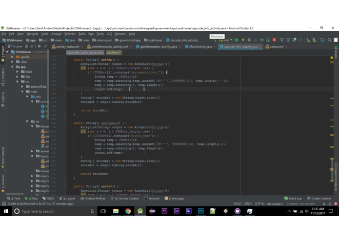Open Chrome from the Windows taskbar
This screenshot has height=241, width=339.
128,211
